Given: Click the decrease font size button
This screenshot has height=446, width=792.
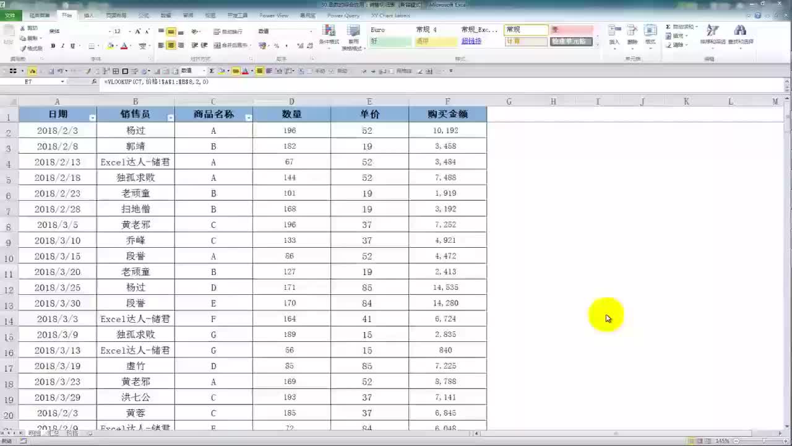Looking at the screenshot, I should (147, 31).
